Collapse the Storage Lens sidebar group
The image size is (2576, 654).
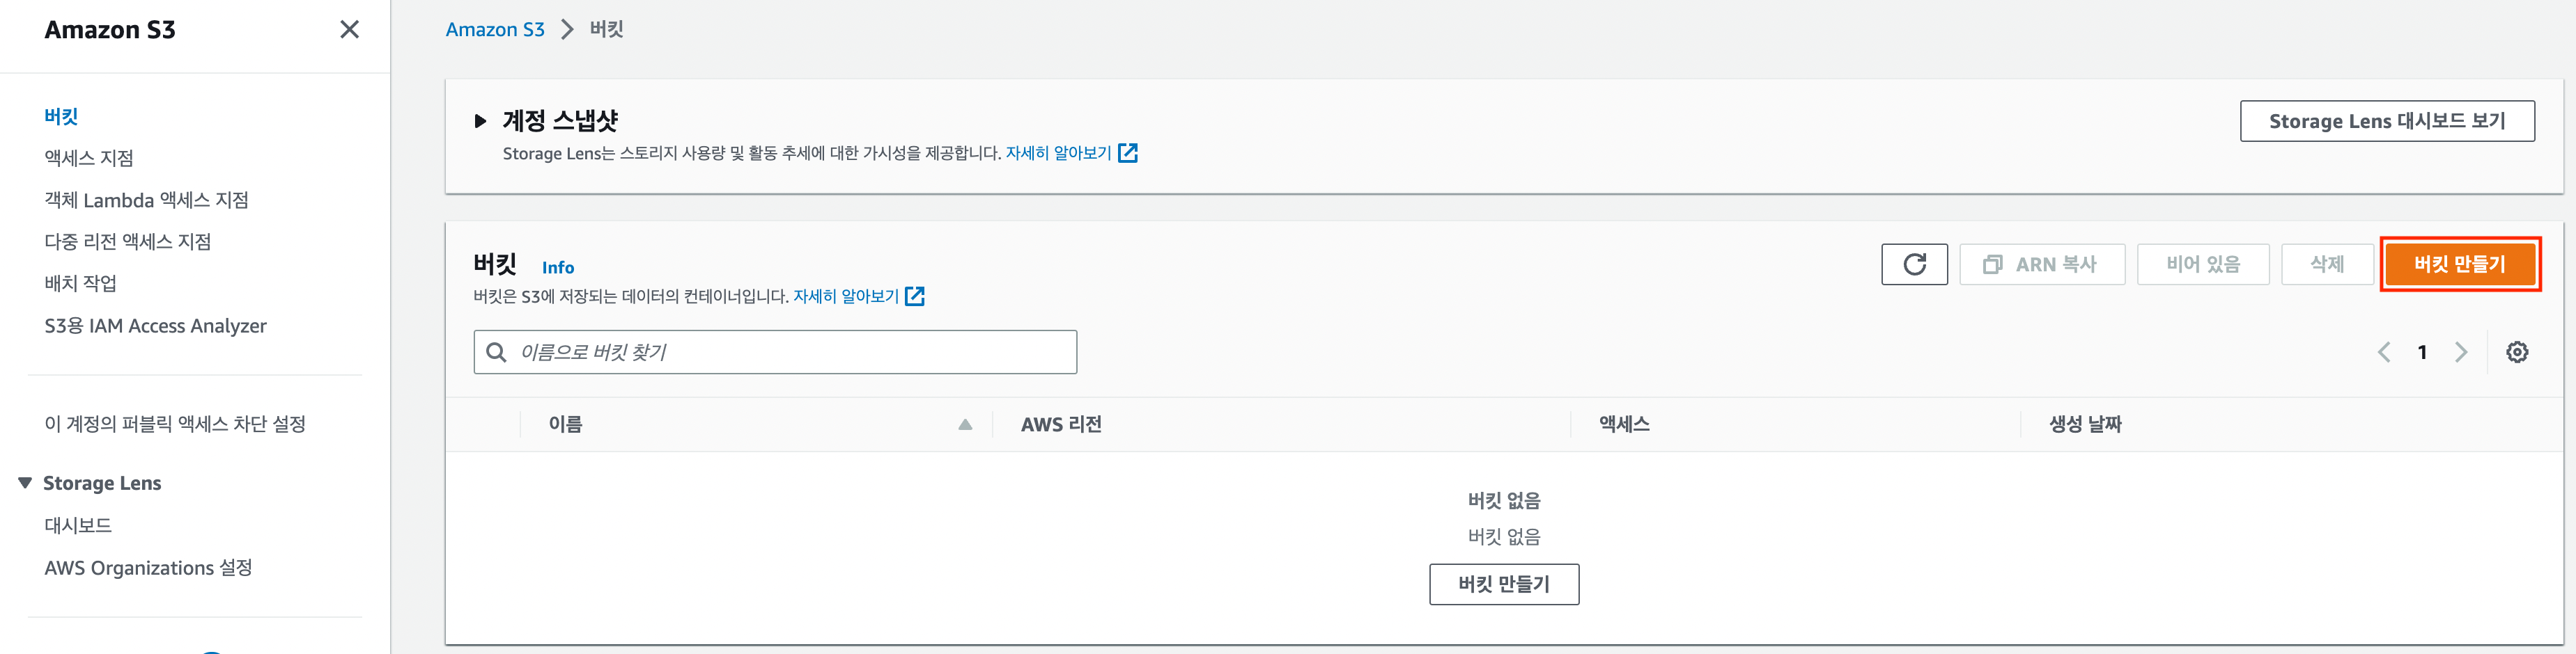coord(25,484)
